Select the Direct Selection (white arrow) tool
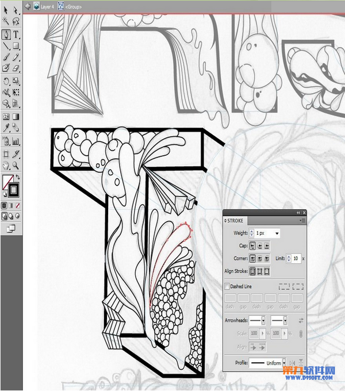The image size is (345, 391). click(16, 10)
